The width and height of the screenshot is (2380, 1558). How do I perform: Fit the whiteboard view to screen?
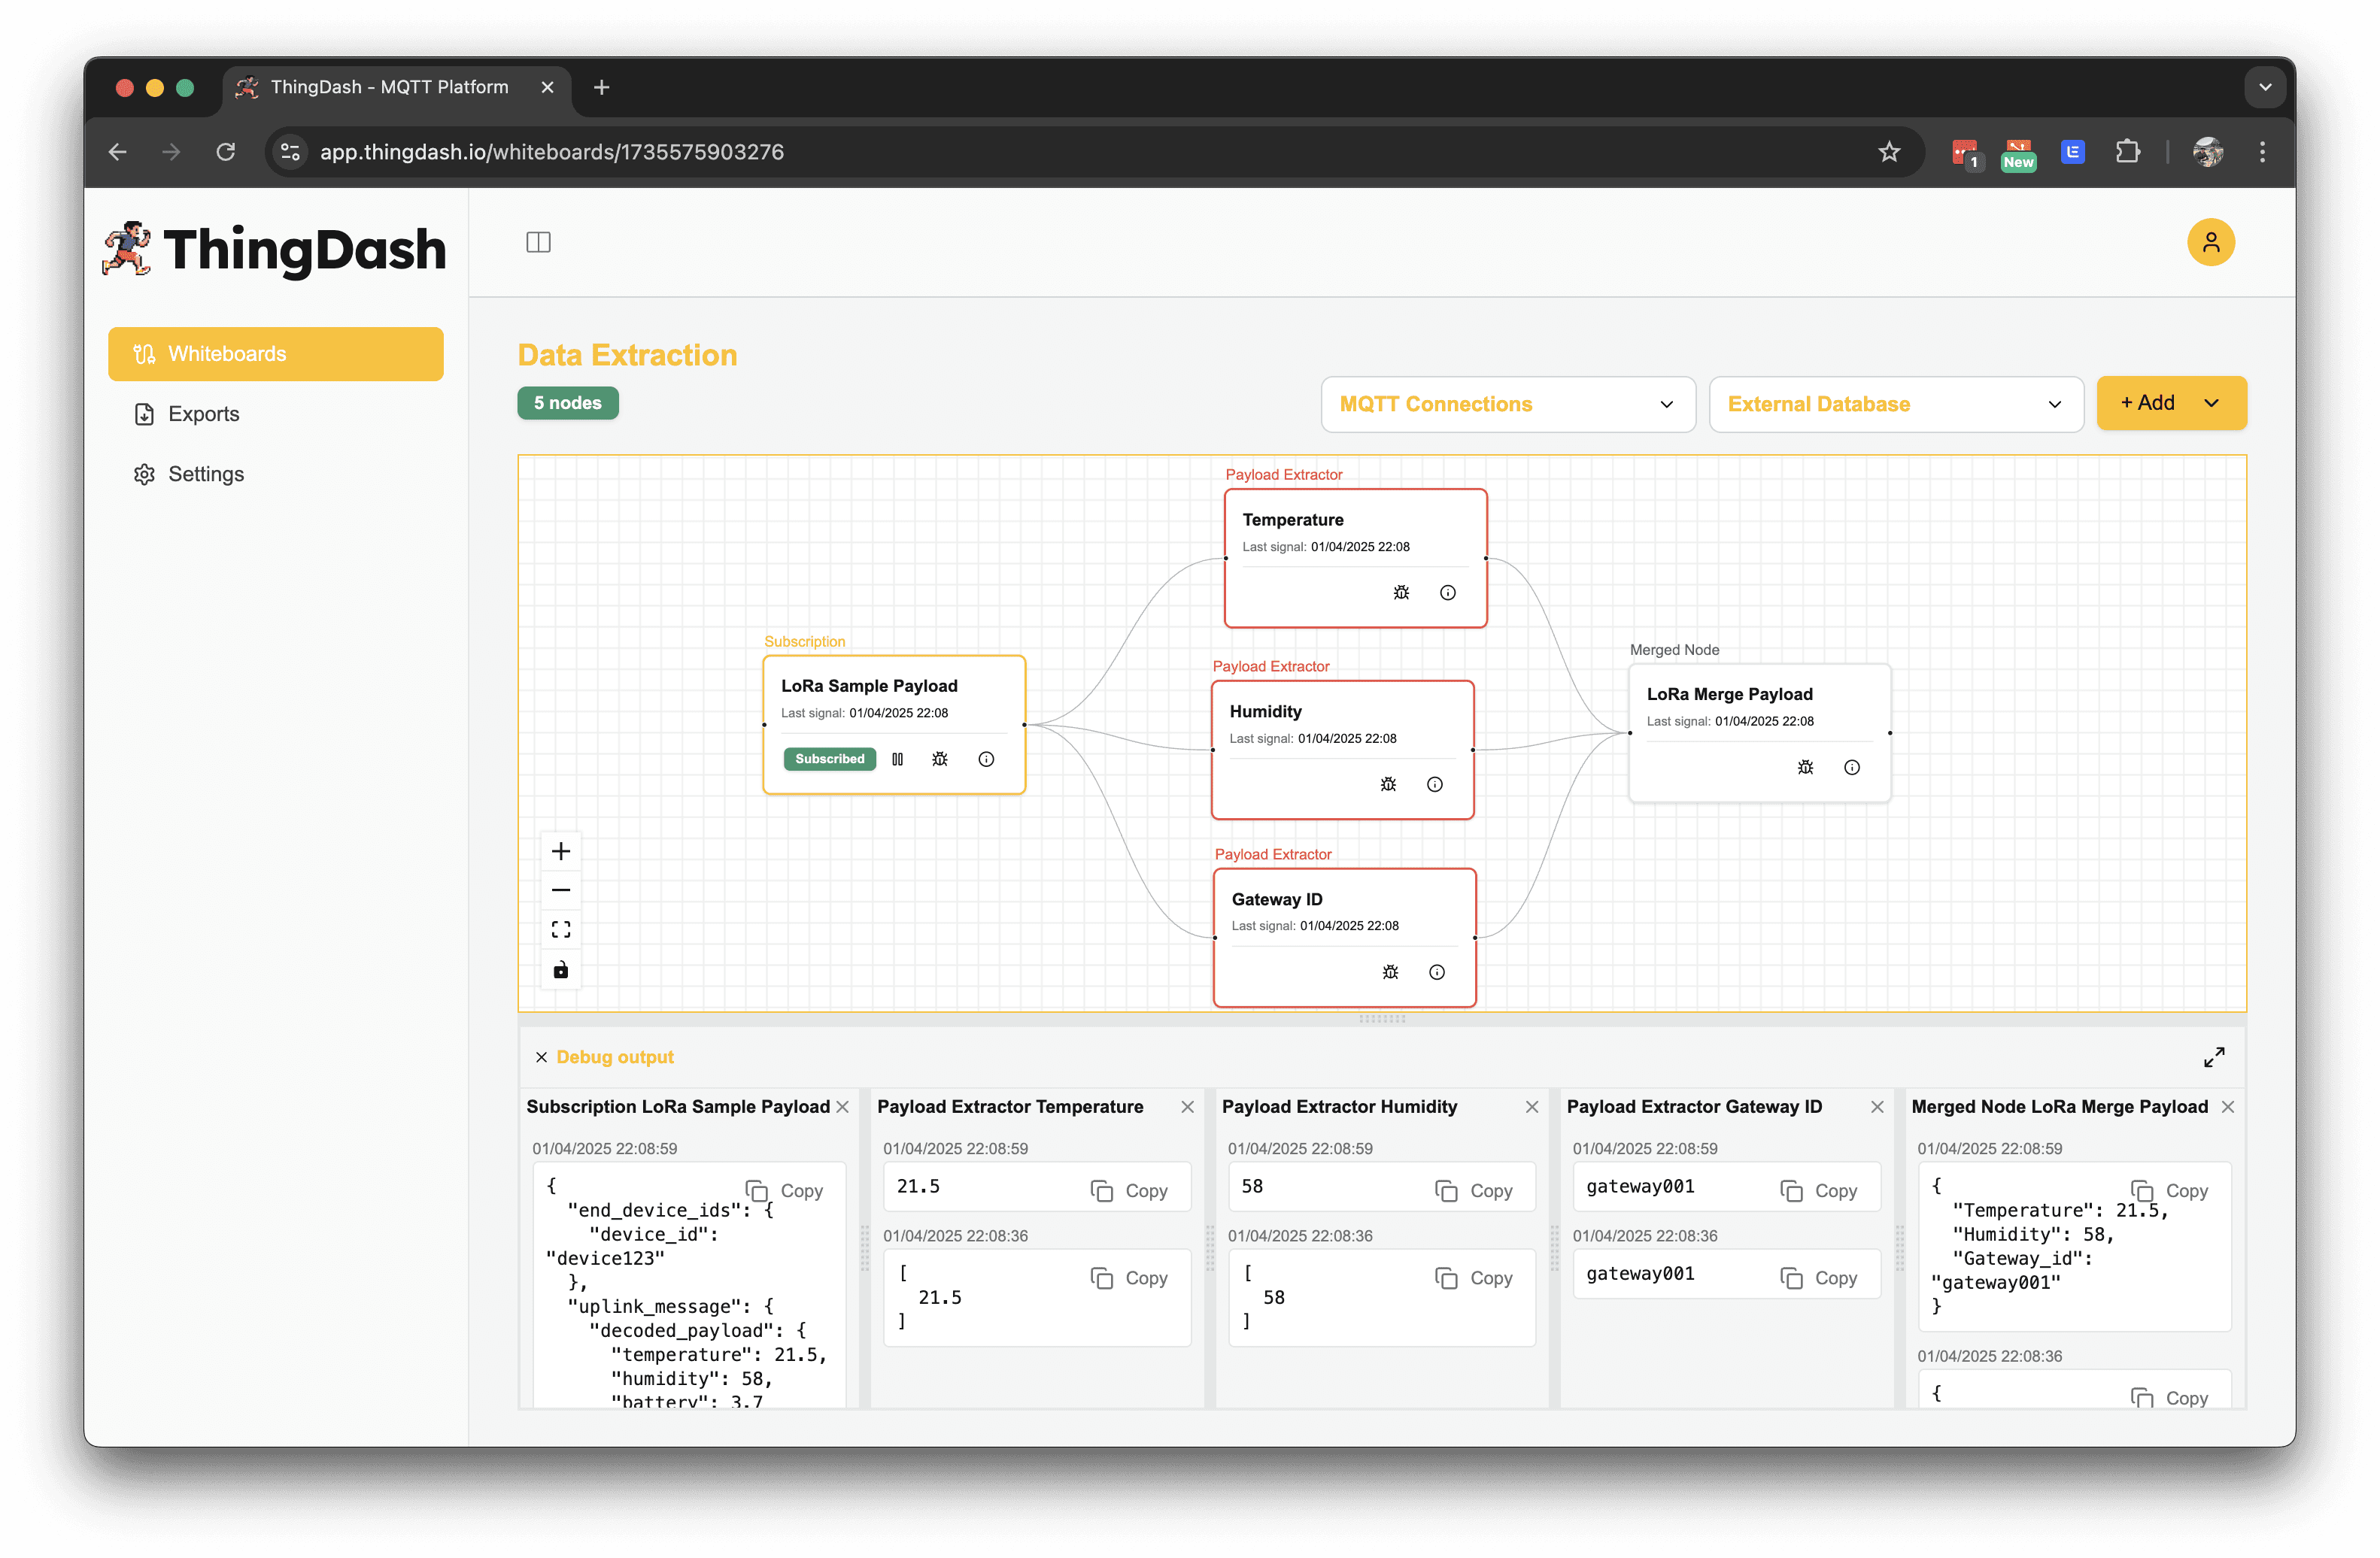pos(561,930)
